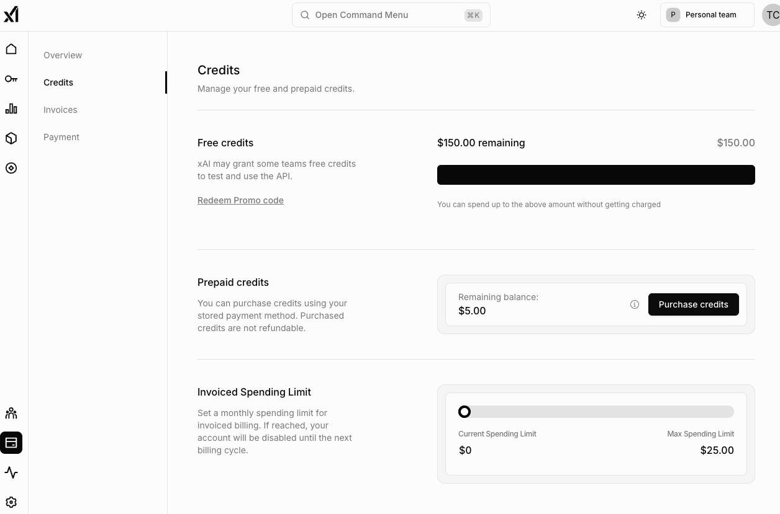Click the P team badge
Viewport: 780px width, 514px height.
point(673,15)
